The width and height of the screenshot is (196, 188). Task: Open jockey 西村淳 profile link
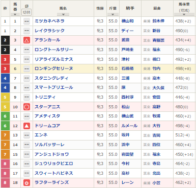coord(127,97)
